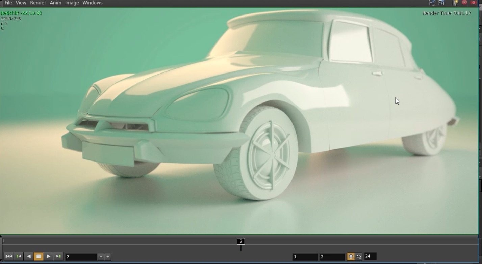Viewport: 482px width, 264px height.
Task: Click the second image view icon at top right
Action: tap(441, 3)
